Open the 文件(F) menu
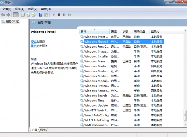Viewport: 187px width, 137px height. 7,9
